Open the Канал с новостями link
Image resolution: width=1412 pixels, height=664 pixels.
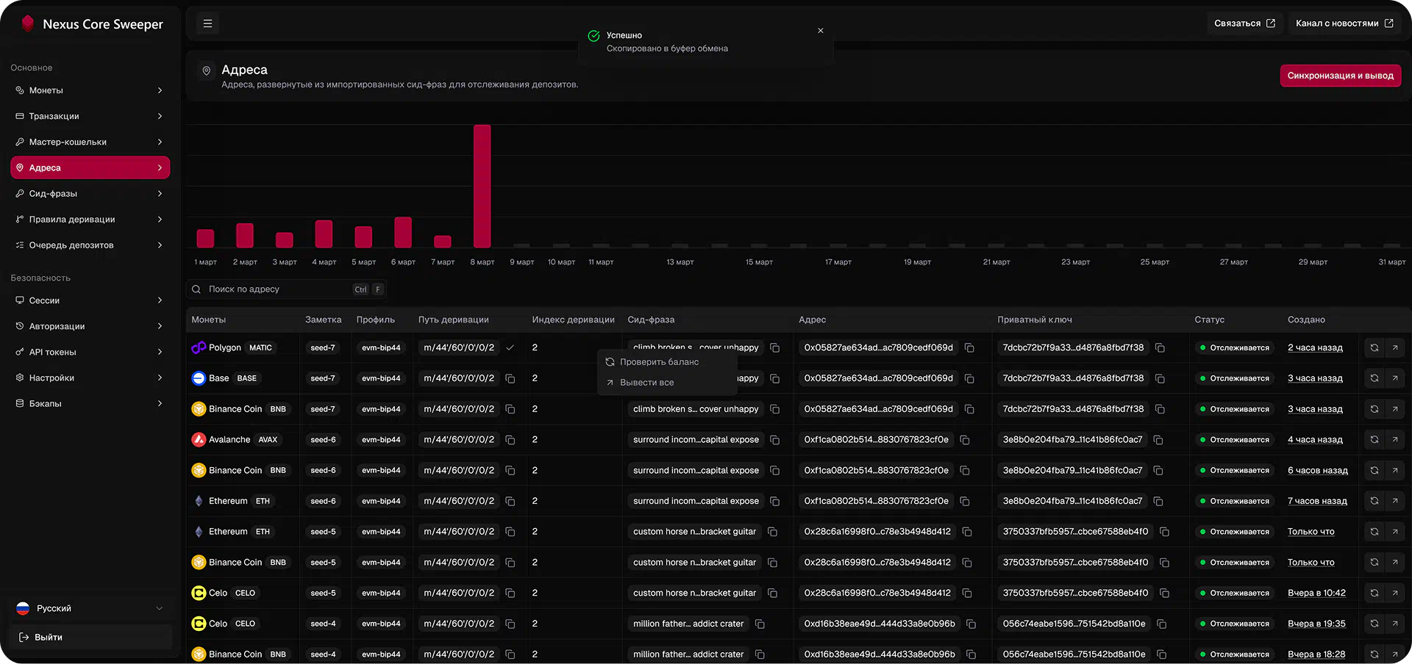tap(1344, 24)
